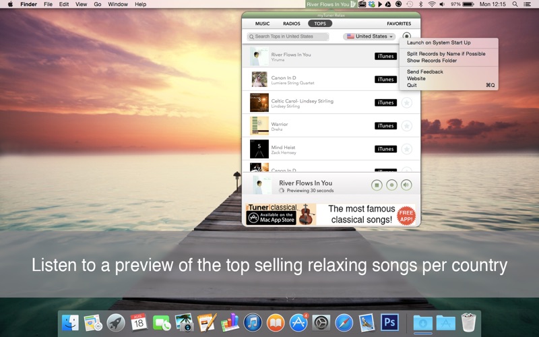The image size is (539, 337).
Task: Open the Finder menu in the menu bar
Action: click(x=28, y=4)
